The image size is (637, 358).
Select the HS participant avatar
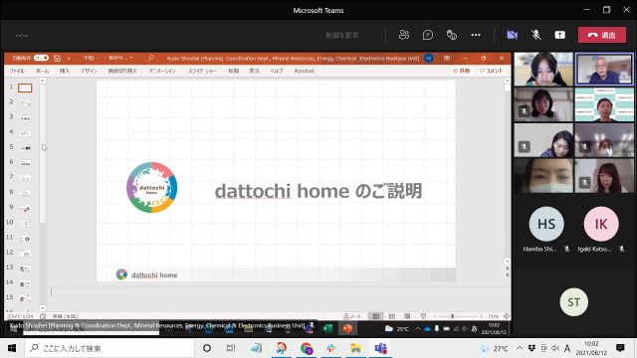click(546, 224)
